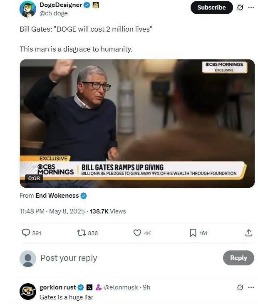Viewport: 258px width, 304px height.
Task: Like the post using the heart icon
Action: click(x=137, y=233)
